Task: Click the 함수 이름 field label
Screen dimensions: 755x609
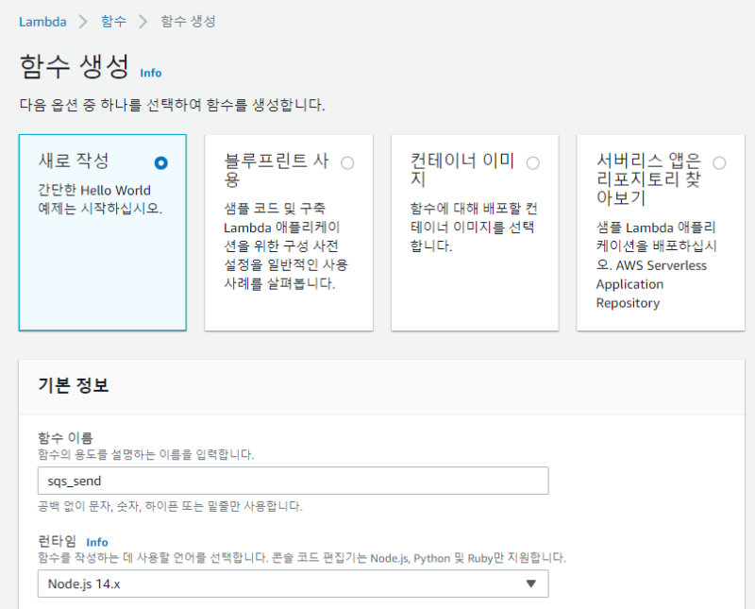Action: click(x=65, y=437)
